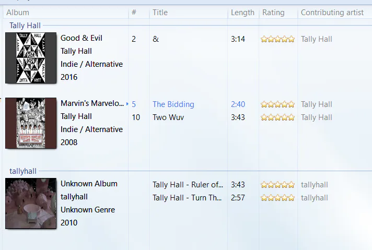Set star rating for Two Wuv
Viewport: 372px width, 250px height.
pyautogui.click(x=277, y=117)
